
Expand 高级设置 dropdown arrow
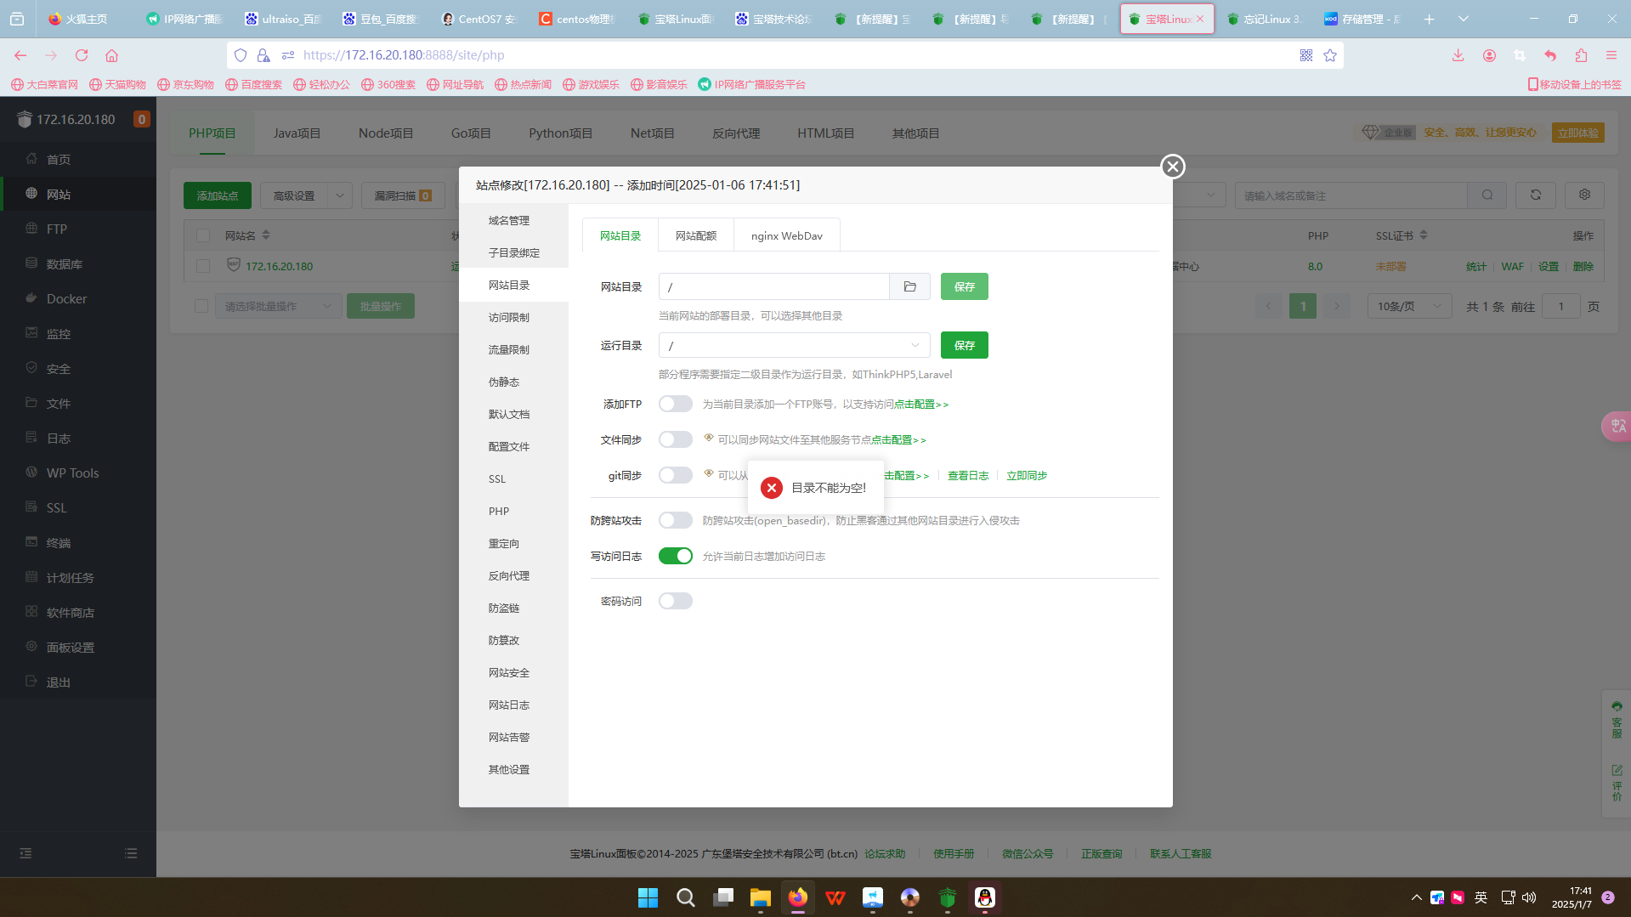click(340, 195)
